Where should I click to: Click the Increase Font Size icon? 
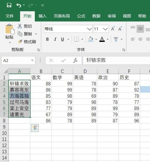pyautogui.click(x=113, y=29)
